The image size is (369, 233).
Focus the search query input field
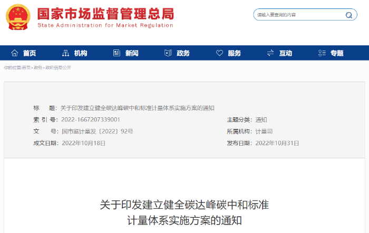click(298, 15)
